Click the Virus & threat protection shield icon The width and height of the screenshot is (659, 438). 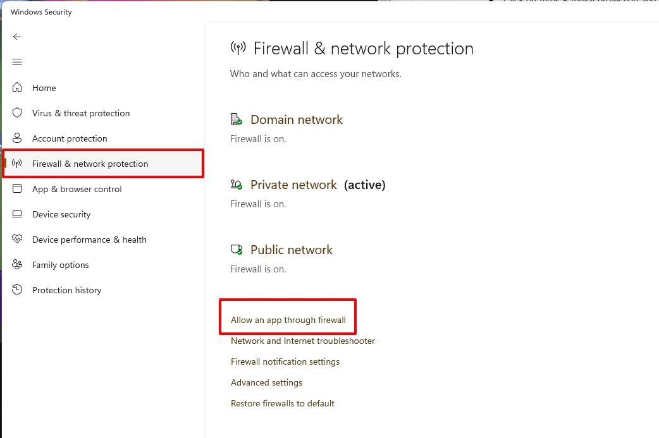[x=17, y=113]
